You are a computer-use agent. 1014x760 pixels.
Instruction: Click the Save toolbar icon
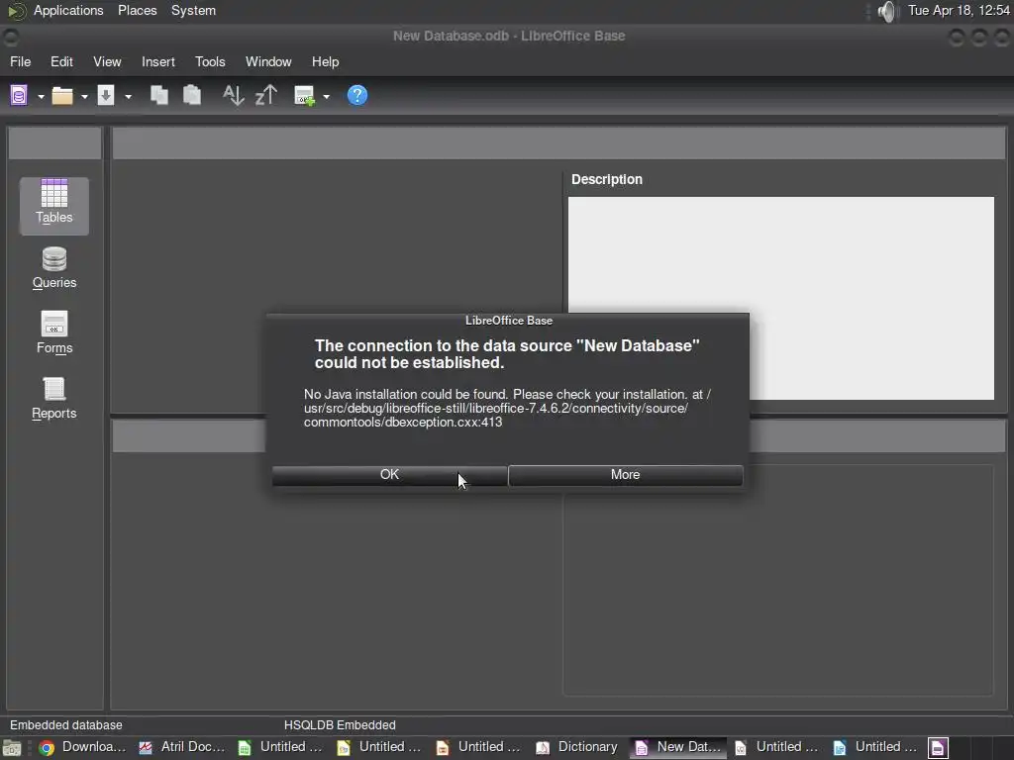pyautogui.click(x=106, y=96)
